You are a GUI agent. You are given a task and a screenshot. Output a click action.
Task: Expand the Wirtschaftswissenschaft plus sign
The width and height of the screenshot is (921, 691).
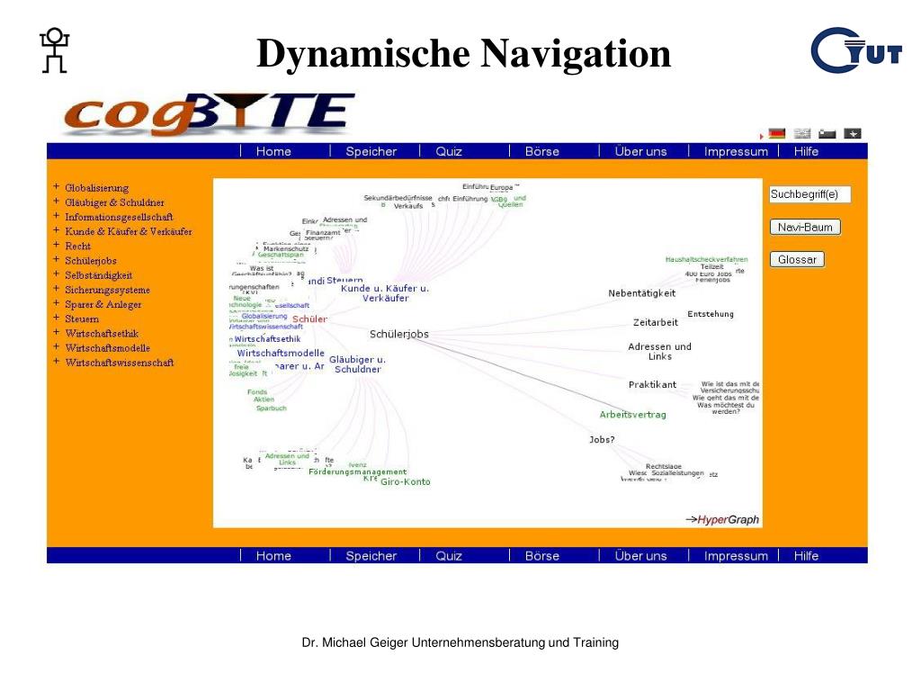[57, 362]
